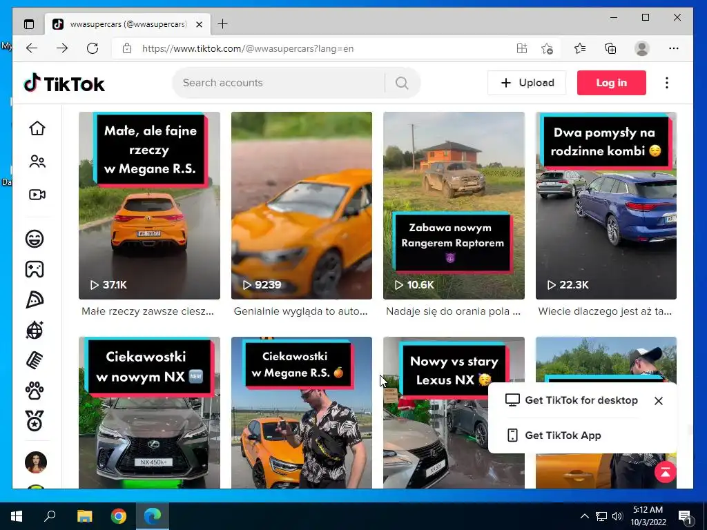Open the Windows Start menu

coord(17,516)
